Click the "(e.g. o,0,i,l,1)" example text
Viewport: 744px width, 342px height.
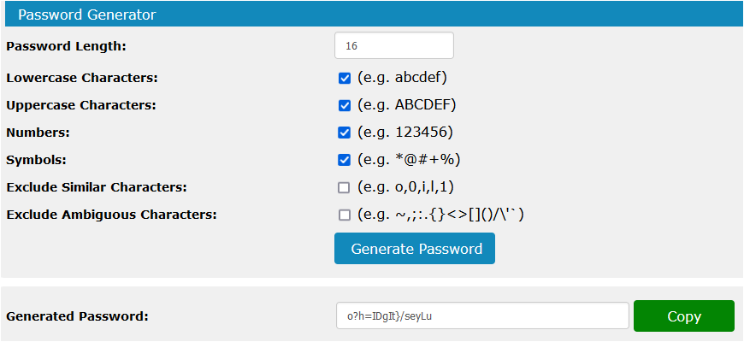(x=405, y=187)
